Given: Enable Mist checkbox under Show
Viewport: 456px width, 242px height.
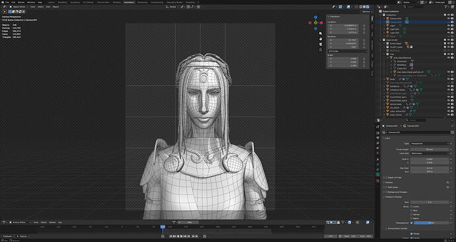Looking at the screenshot, I should [x=412, y=210].
